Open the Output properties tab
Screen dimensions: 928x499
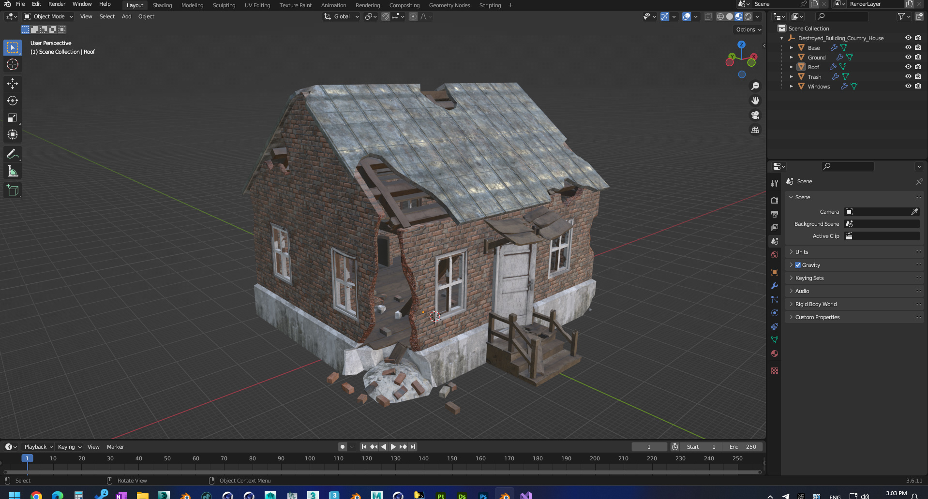pos(775,214)
